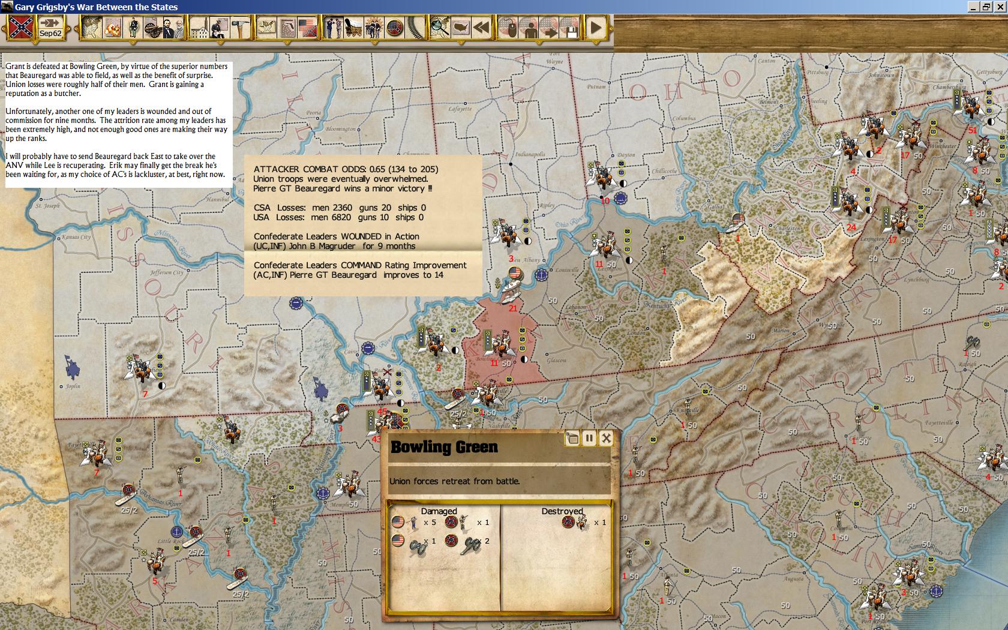Image resolution: width=1008 pixels, height=630 pixels.
Task: Click the newspaper report toolbar icon
Action: 287,28
